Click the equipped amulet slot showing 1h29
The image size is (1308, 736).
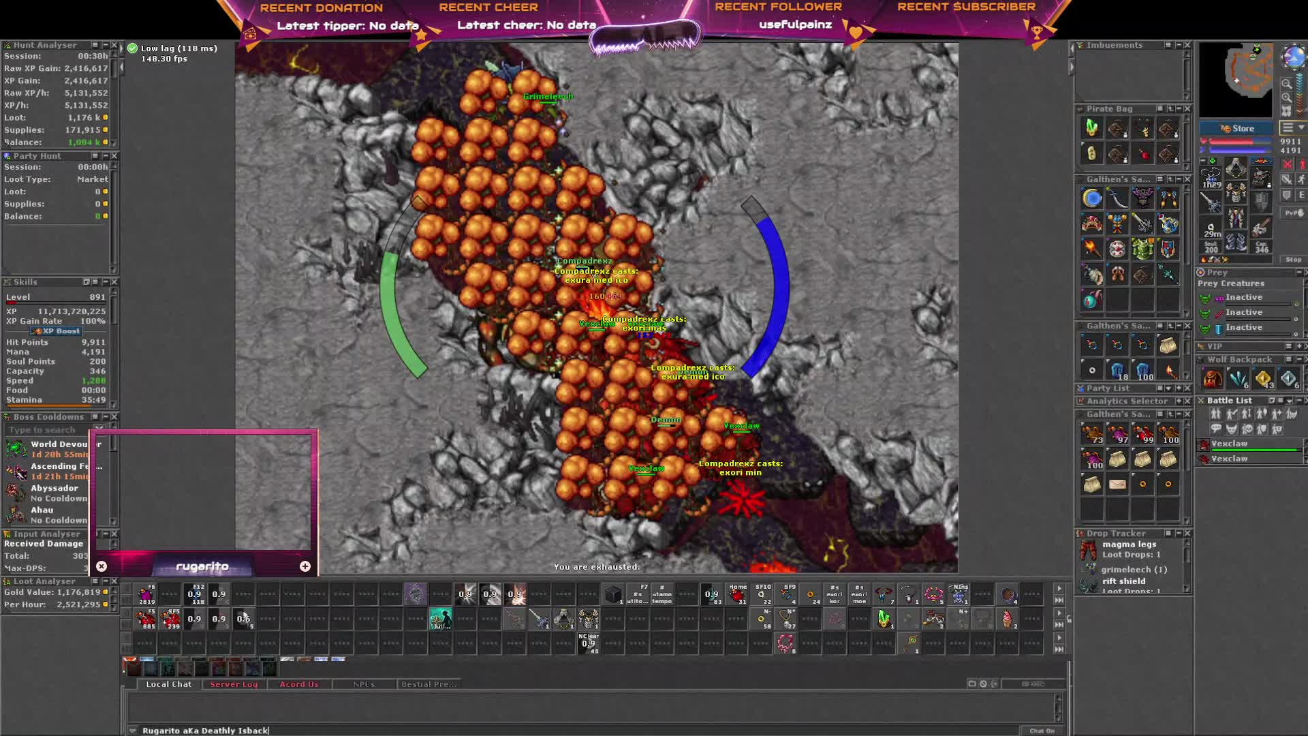pyautogui.click(x=1211, y=178)
